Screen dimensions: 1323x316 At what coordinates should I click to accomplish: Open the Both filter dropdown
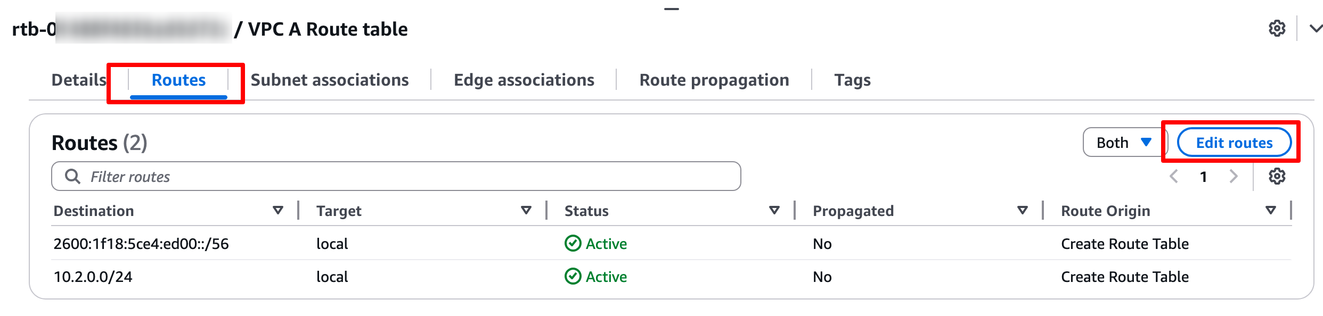coord(1124,143)
